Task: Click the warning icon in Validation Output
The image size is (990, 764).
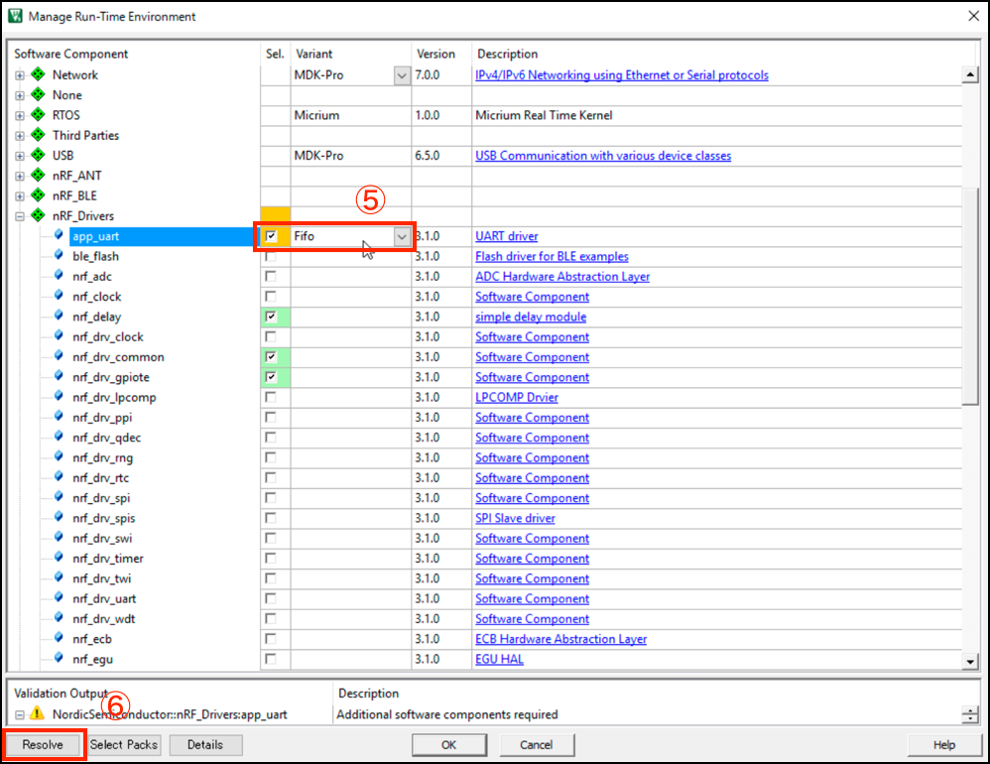Action: click(37, 714)
